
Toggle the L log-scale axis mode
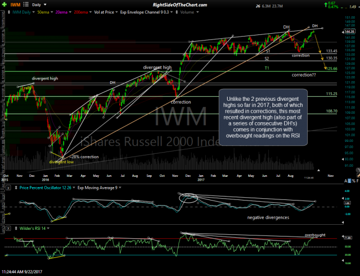tap(349, 181)
